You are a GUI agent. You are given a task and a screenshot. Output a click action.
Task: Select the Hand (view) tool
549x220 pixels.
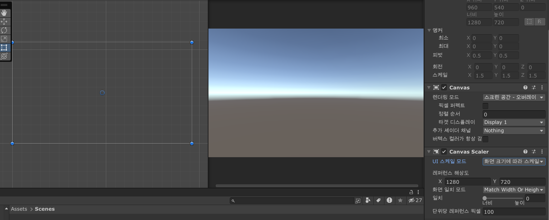tap(4, 13)
